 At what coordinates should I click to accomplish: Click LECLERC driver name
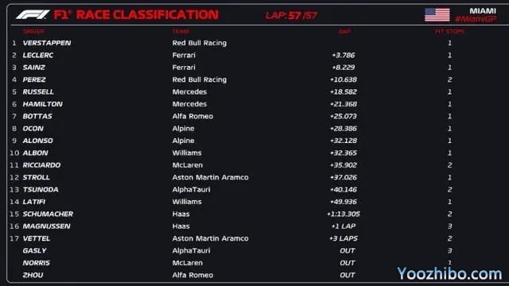38,55
